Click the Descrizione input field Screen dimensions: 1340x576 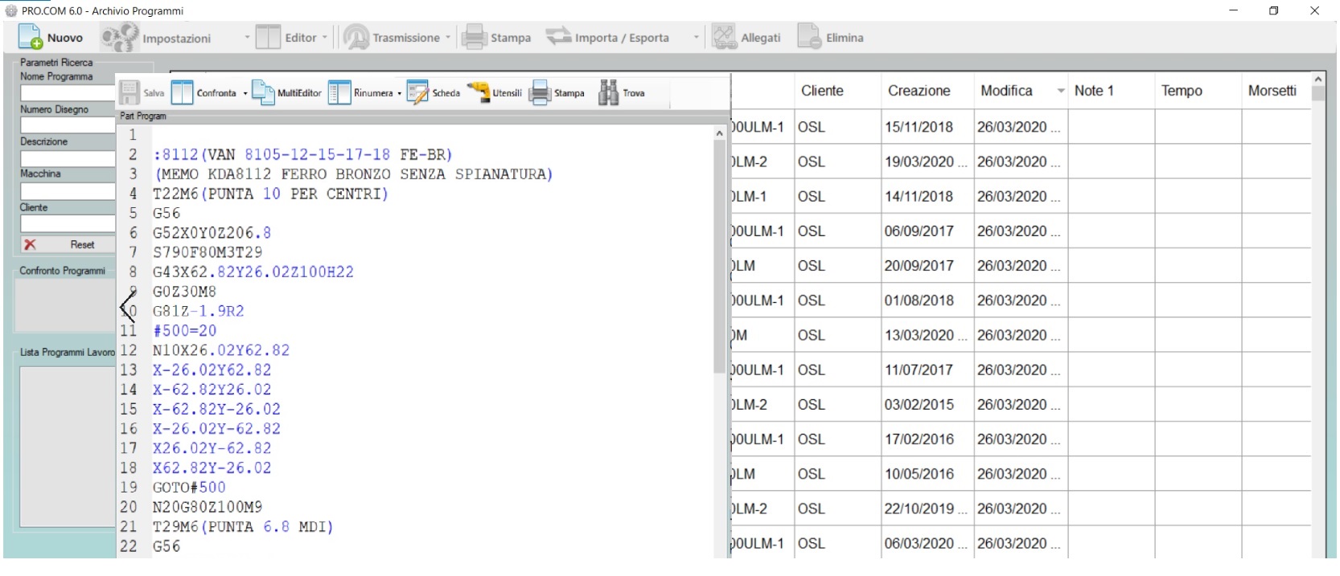pos(68,158)
